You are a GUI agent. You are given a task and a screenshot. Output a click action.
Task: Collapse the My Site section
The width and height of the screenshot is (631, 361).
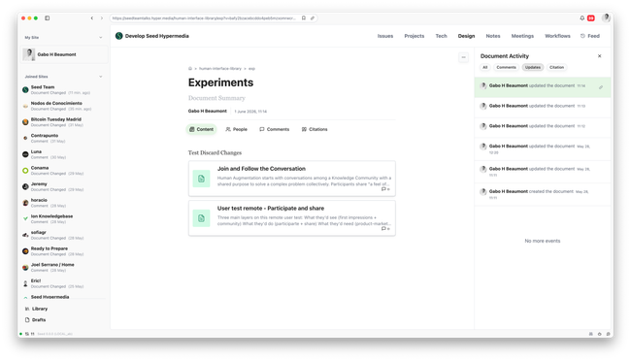click(x=101, y=38)
